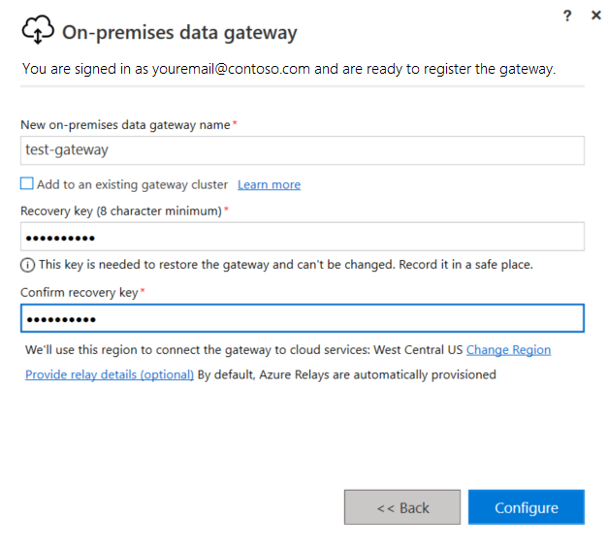Image resolution: width=608 pixels, height=550 pixels.
Task: Click the Recovery key (8 character minimum) label
Action: 121,210
